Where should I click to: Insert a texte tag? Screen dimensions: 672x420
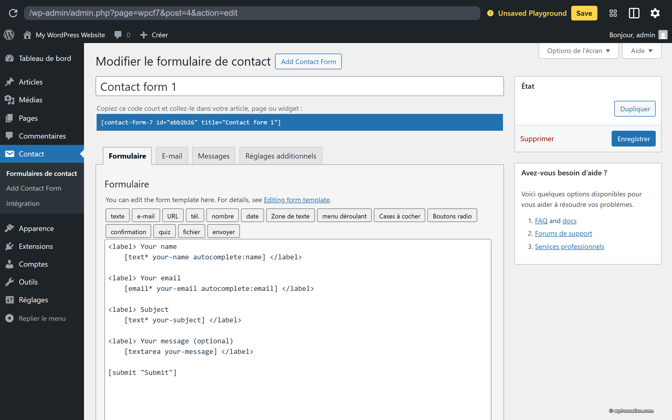coord(117,216)
